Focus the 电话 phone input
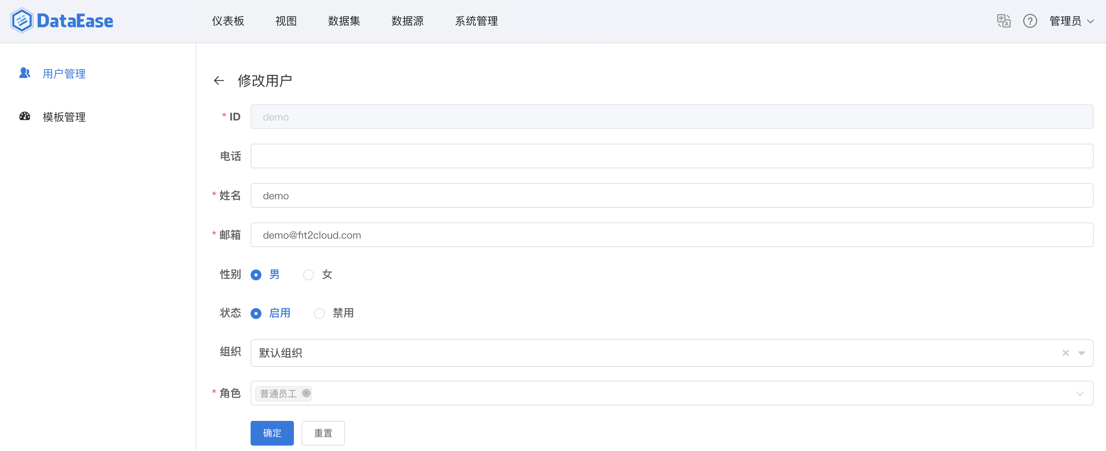This screenshot has width=1106, height=451. pos(672,156)
